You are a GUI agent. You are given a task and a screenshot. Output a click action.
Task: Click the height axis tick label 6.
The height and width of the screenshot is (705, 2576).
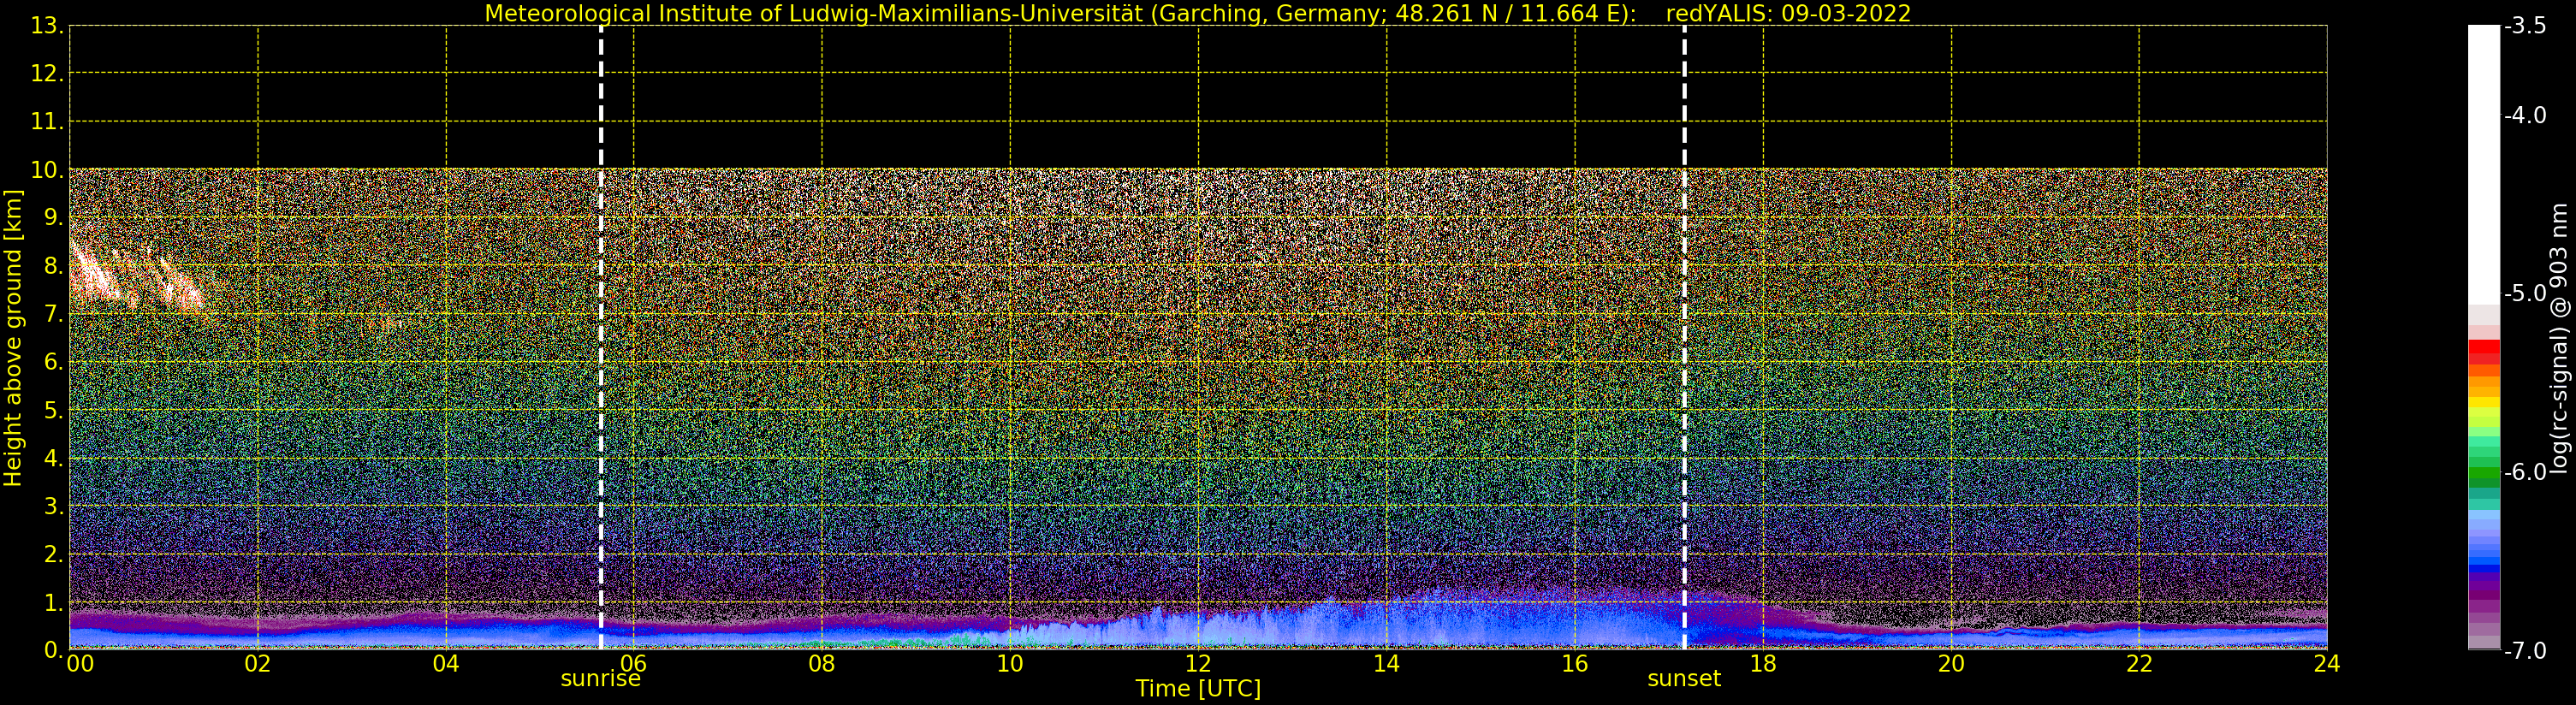coord(52,362)
